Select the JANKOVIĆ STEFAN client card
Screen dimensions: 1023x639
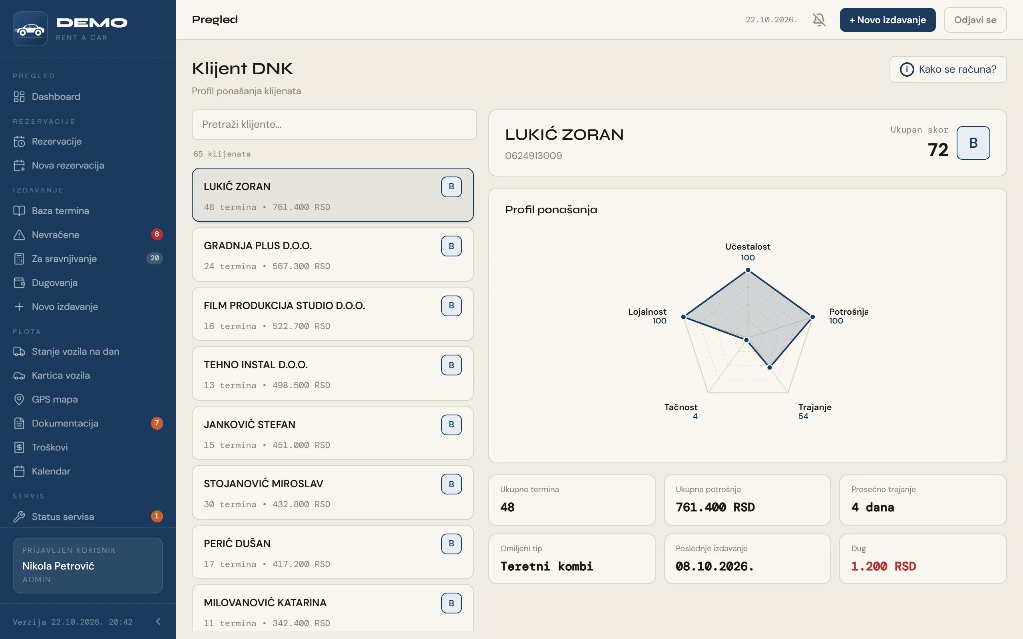tap(333, 433)
